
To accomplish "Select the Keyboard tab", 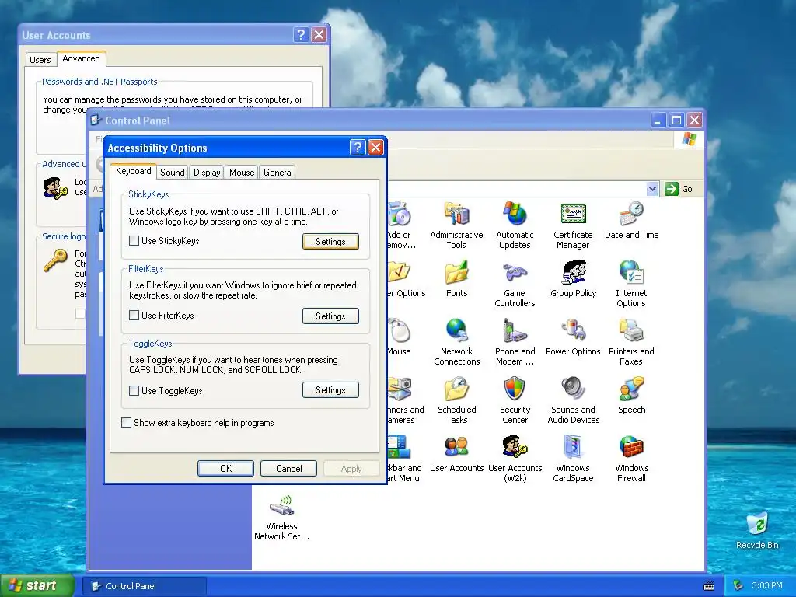I will [x=133, y=171].
